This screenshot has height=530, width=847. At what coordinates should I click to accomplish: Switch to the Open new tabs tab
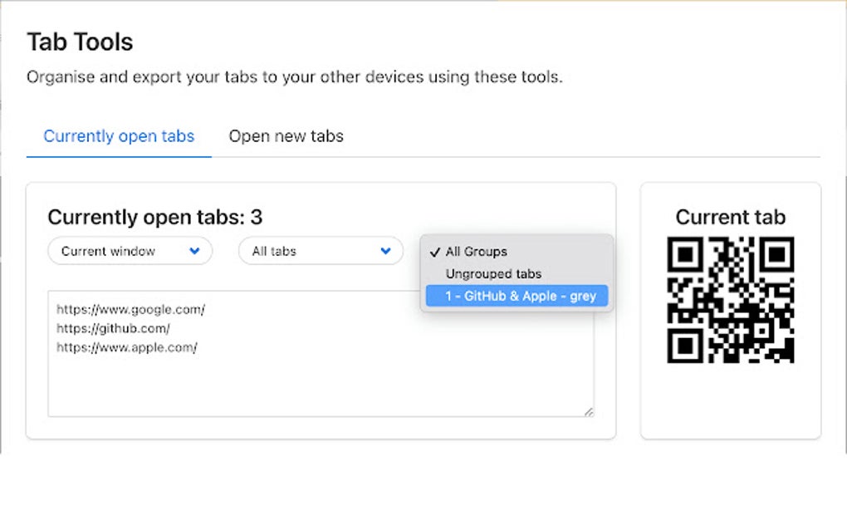tap(286, 135)
